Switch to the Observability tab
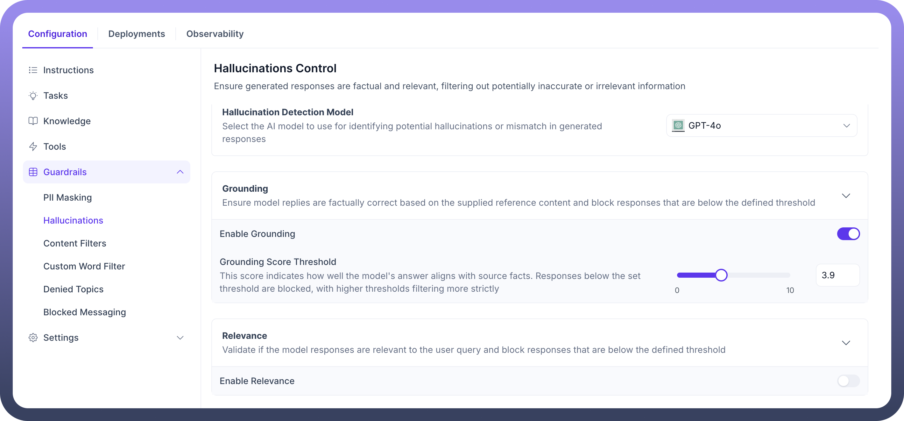Viewport: 904px width, 421px height. (215, 34)
